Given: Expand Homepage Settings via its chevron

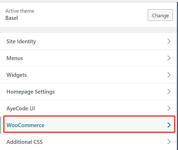Looking at the screenshot, I should coord(169,91).
